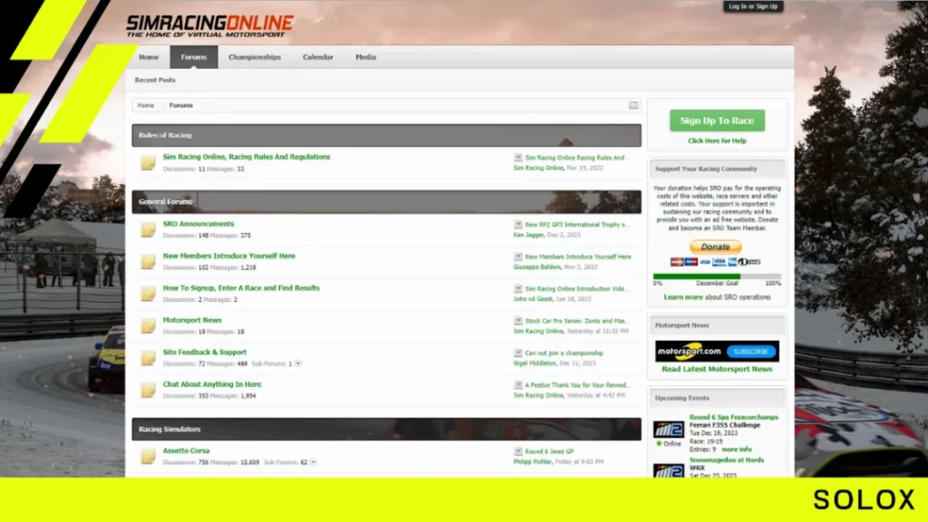The width and height of the screenshot is (928, 522).
Task: Click the Log In or Sign Up button
Action: pos(753,6)
